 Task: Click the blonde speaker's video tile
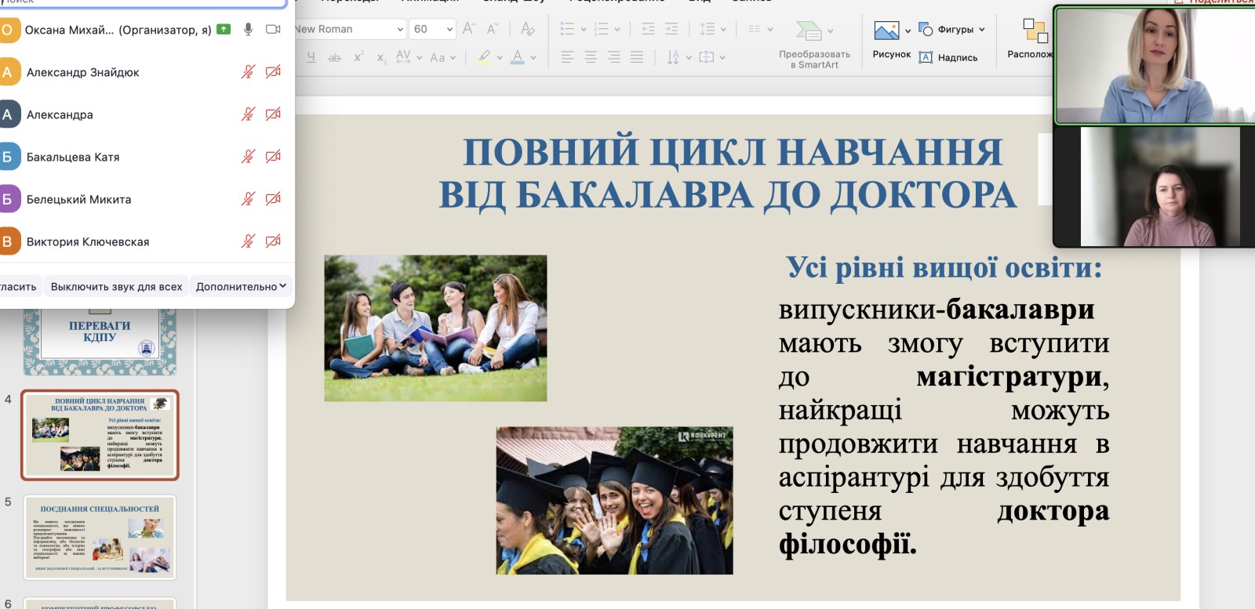tap(1155, 65)
